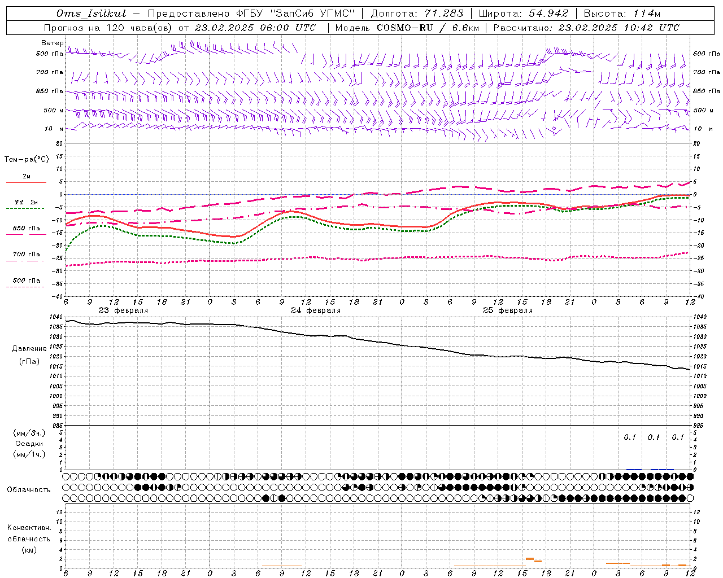Click the Td 2м legend entry

click(x=26, y=202)
